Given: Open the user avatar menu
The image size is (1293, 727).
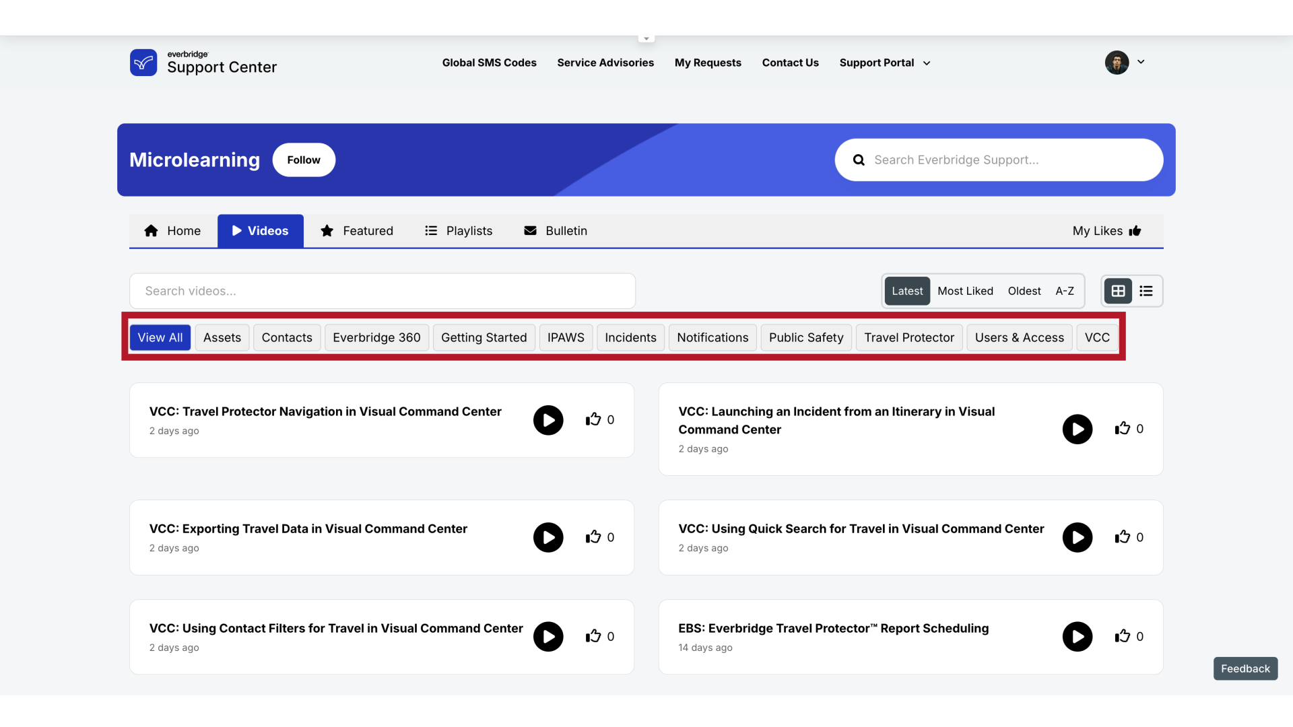Looking at the screenshot, I should tap(1117, 63).
